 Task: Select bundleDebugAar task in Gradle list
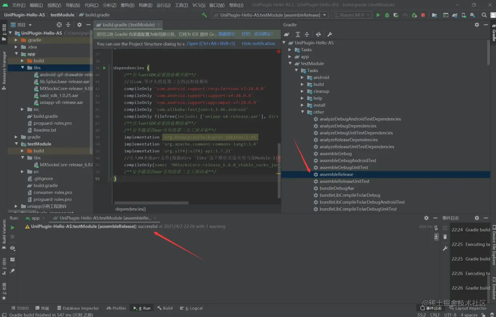click(x=337, y=188)
